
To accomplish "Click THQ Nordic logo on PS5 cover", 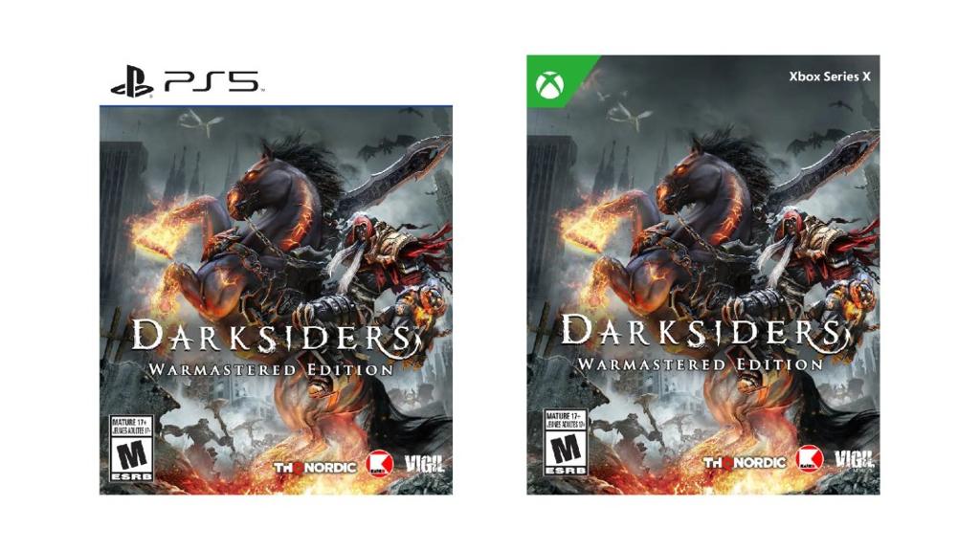I will coord(314,467).
